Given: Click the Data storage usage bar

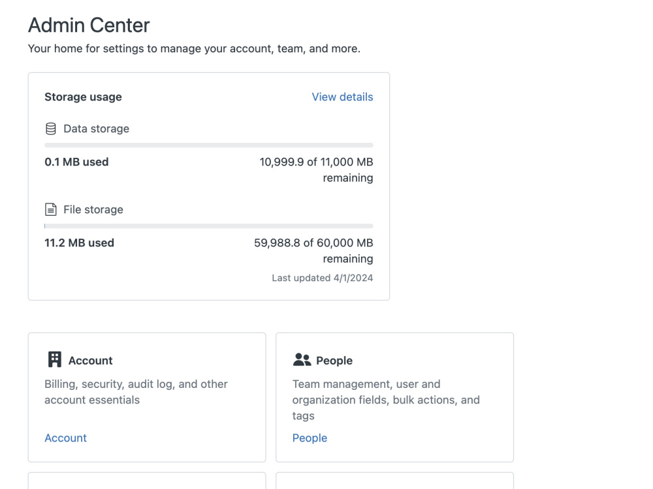Looking at the screenshot, I should coord(208,143).
